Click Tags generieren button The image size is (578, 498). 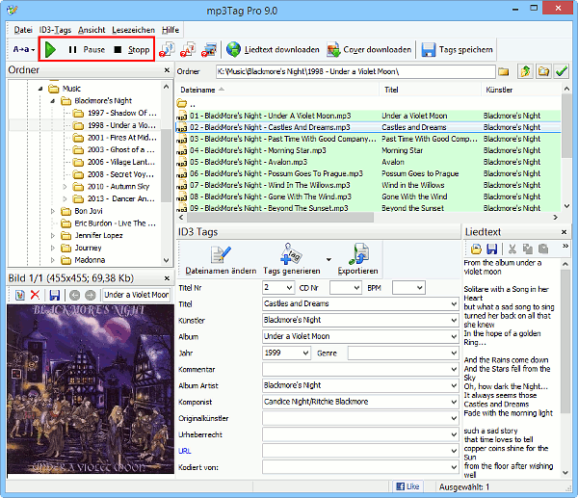click(292, 259)
